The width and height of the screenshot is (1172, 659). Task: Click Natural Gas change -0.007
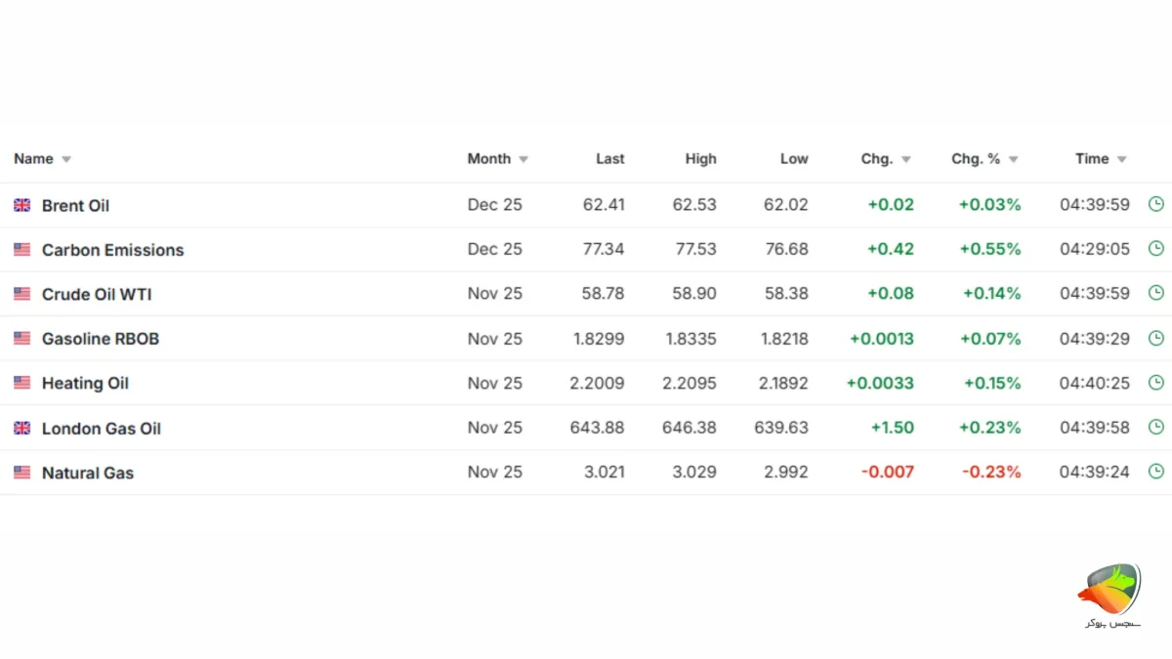pyautogui.click(x=888, y=472)
